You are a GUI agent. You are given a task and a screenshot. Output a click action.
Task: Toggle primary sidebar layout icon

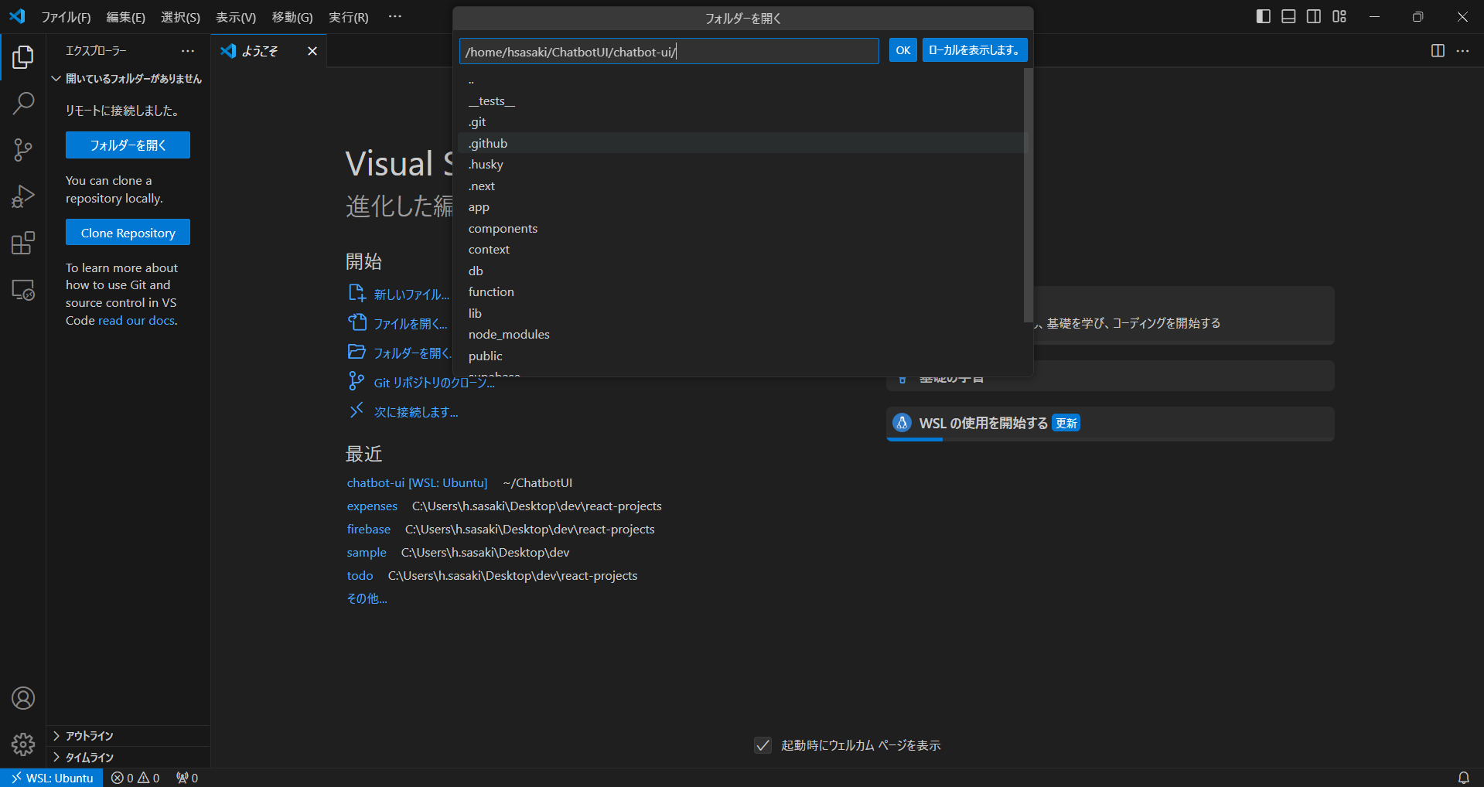pos(1264,16)
